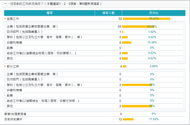
Task: Click the 5.88% part-time percentage value
Action: [154, 66]
